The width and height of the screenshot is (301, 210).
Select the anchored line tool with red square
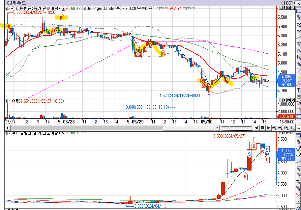pyautogui.click(x=298, y=70)
